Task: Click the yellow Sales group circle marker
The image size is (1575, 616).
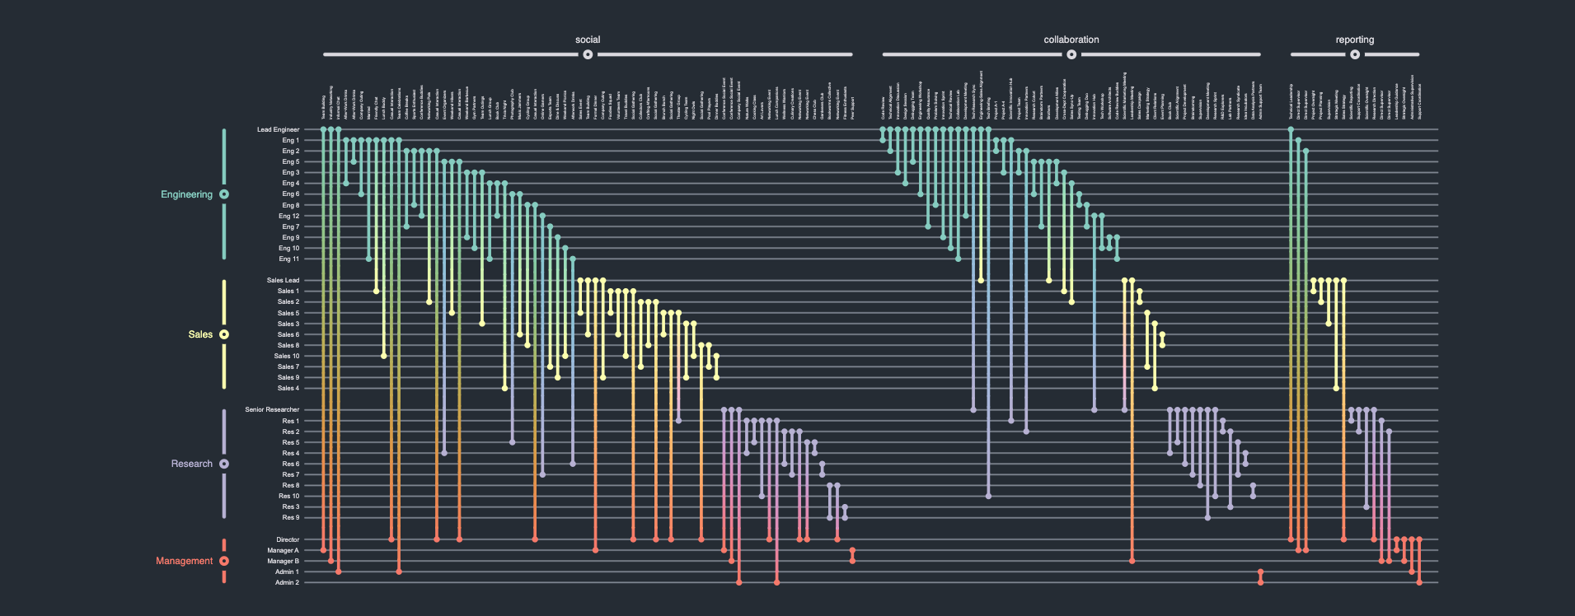Action: (x=224, y=334)
